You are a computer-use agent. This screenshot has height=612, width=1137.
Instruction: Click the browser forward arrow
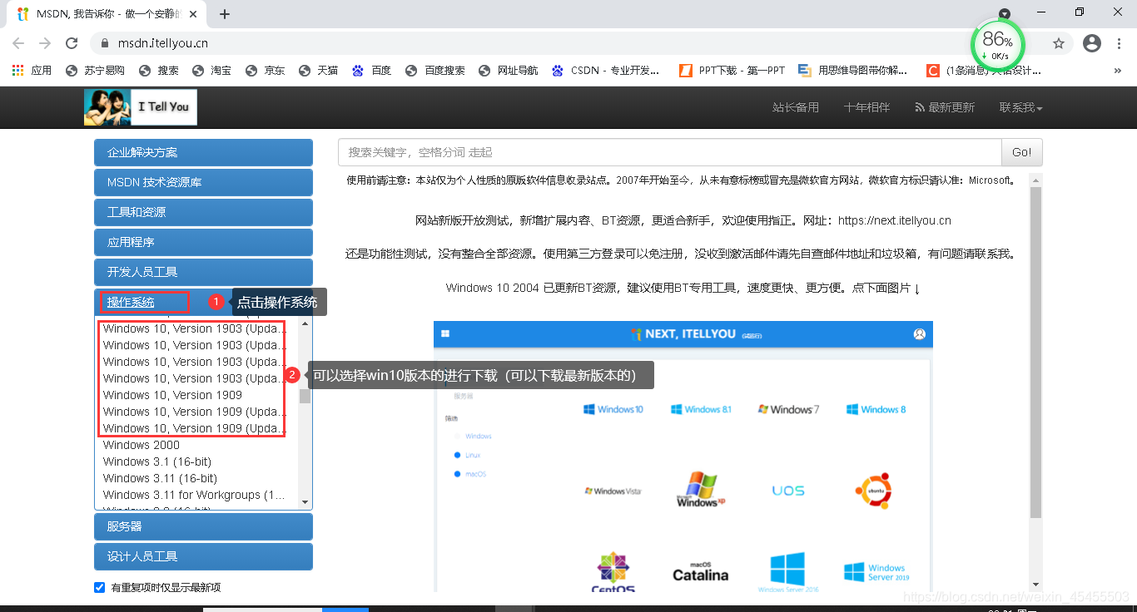[x=45, y=43]
